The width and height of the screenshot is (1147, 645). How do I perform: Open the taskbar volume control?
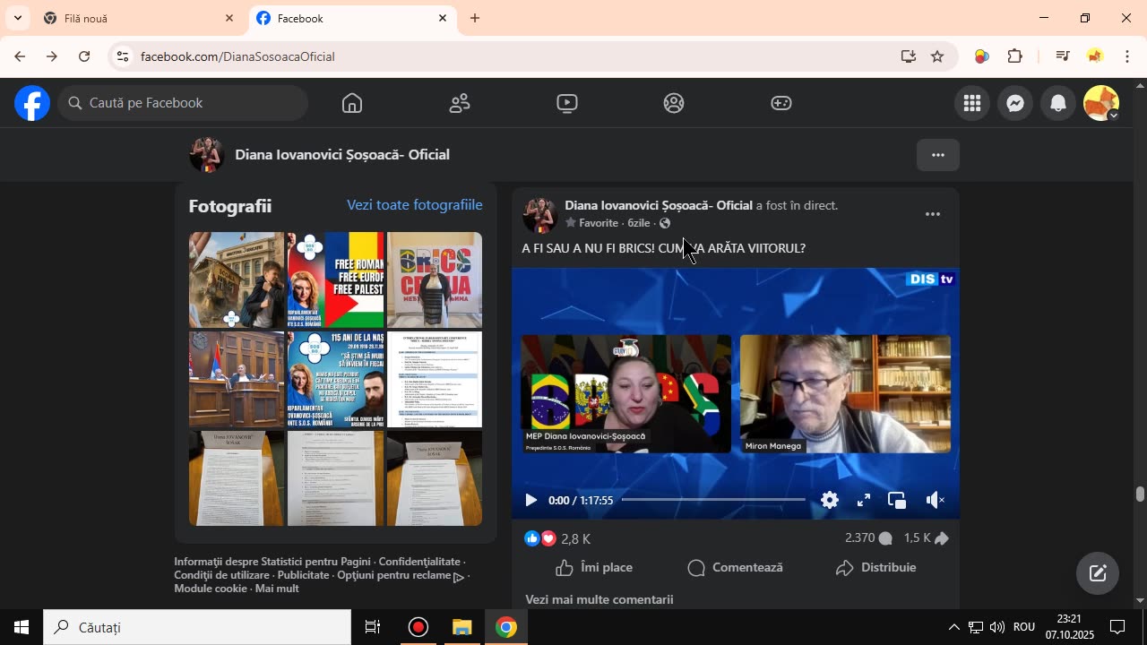point(996,627)
